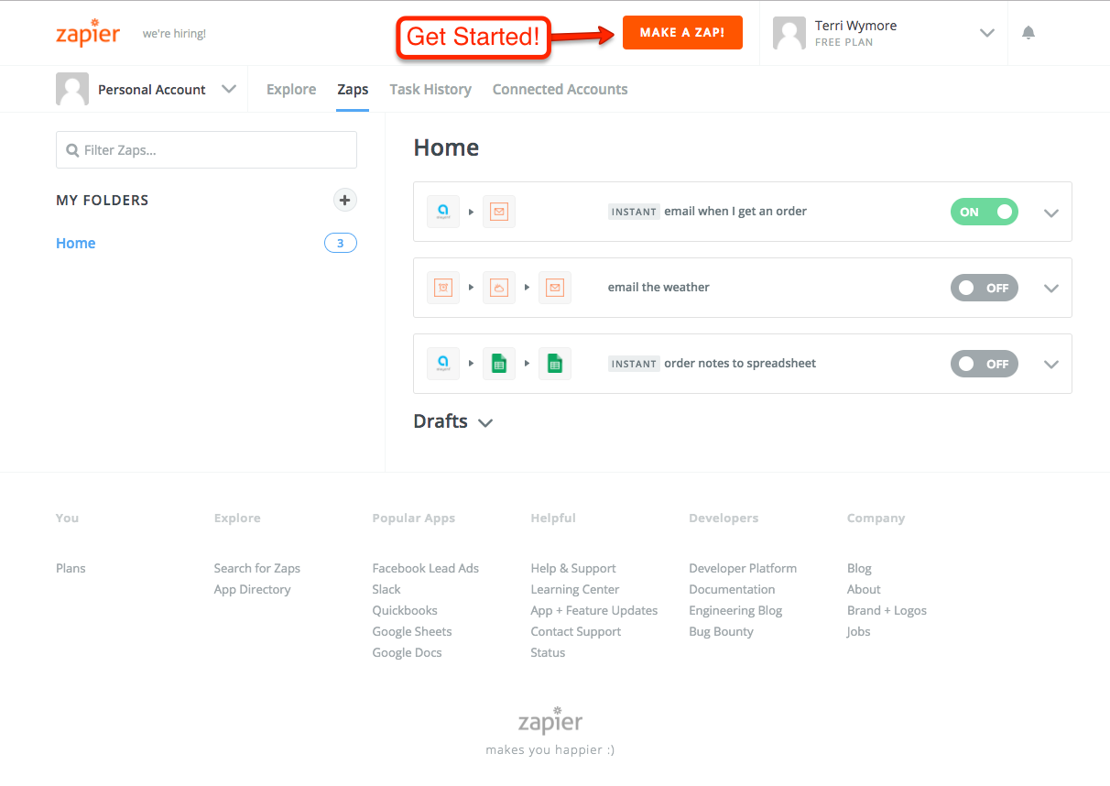Click the 'we're hiring!' link
Screen dimensions: 1110x786
click(174, 34)
